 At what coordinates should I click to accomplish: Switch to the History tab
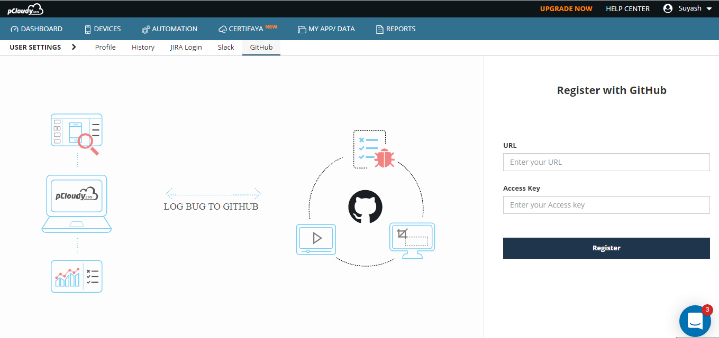(143, 48)
